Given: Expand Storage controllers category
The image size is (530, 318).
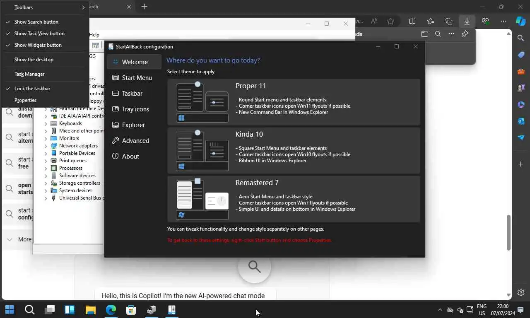Looking at the screenshot, I should pyautogui.click(x=46, y=183).
